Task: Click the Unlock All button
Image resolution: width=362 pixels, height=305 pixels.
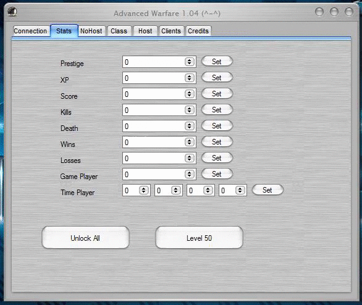Action: [85, 238]
